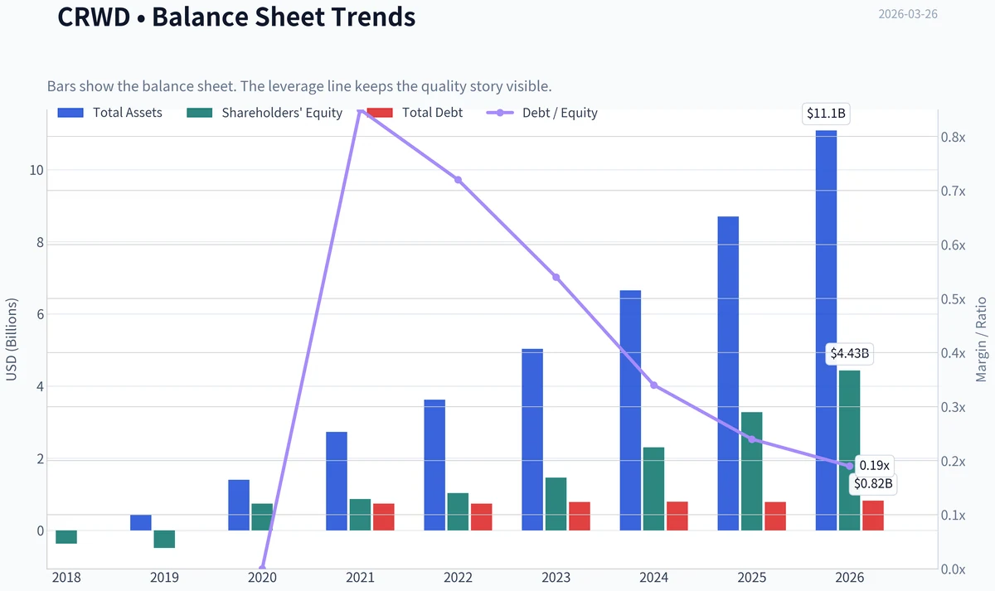Click the 2022 Total Assets blue bar
The image size is (995, 591).
tap(435, 465)
